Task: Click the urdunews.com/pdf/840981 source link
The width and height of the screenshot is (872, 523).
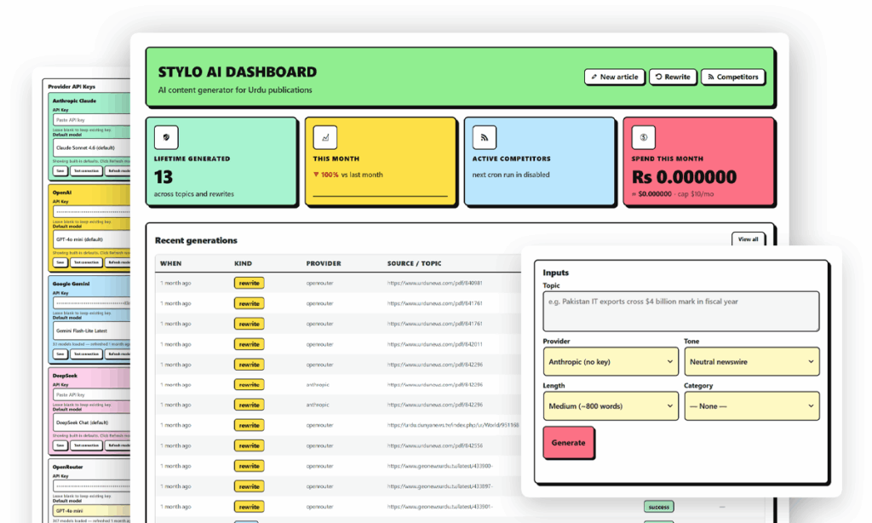Action: coord(435,283)
